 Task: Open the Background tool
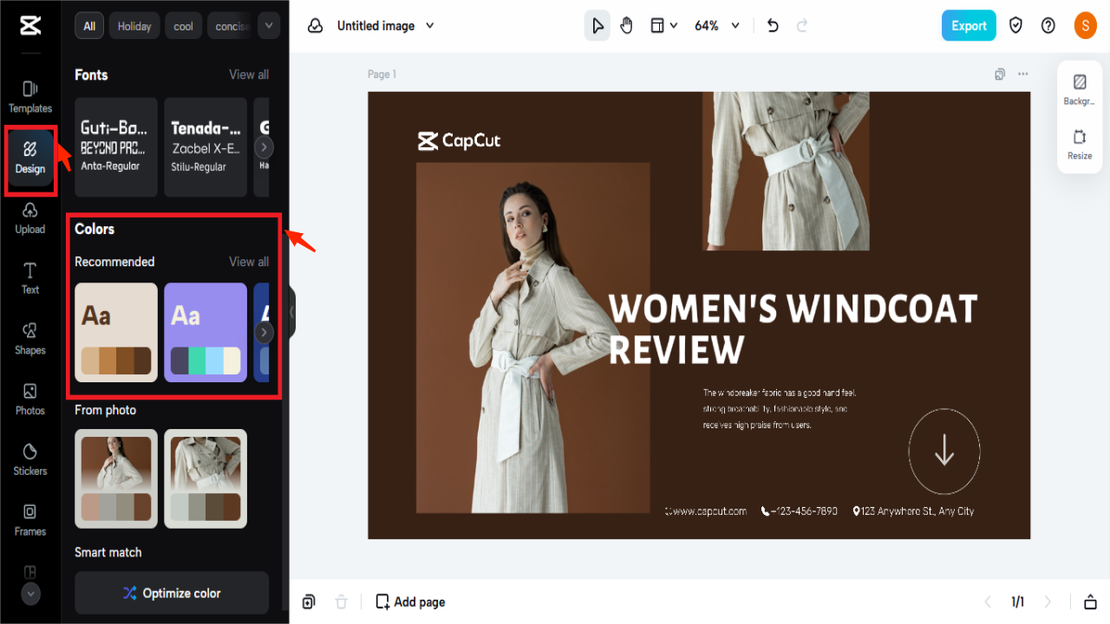click(x=1080, y=90)
